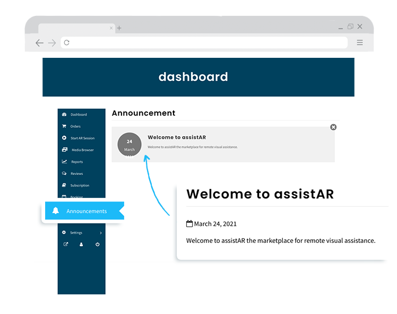Click the Reports chart icon
The image size is (397, 314).
pos(64,161)
